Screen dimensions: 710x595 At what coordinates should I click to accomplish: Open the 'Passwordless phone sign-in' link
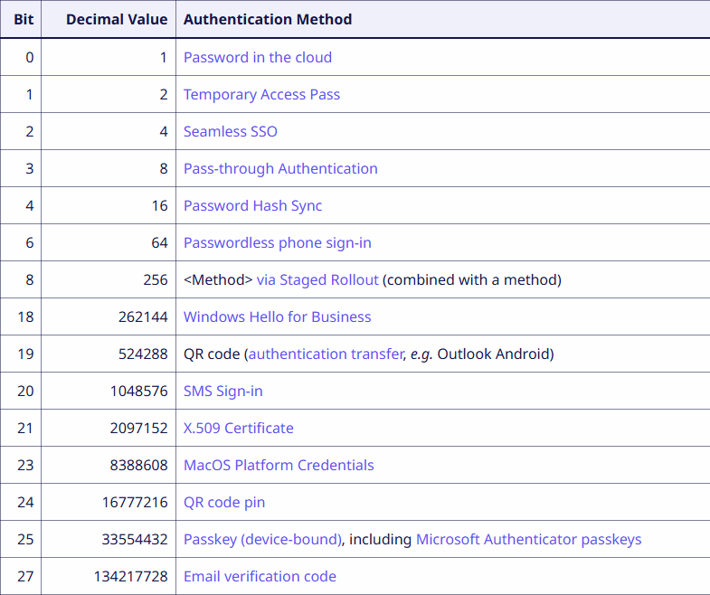(x=278, y=243)
